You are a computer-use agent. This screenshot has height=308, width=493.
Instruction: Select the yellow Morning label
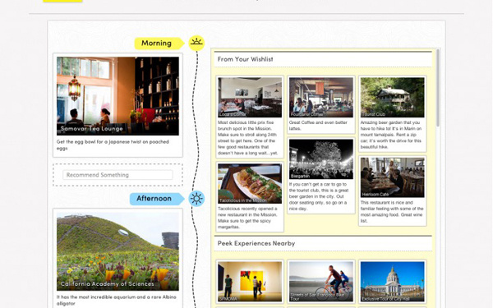pos(159,44)
